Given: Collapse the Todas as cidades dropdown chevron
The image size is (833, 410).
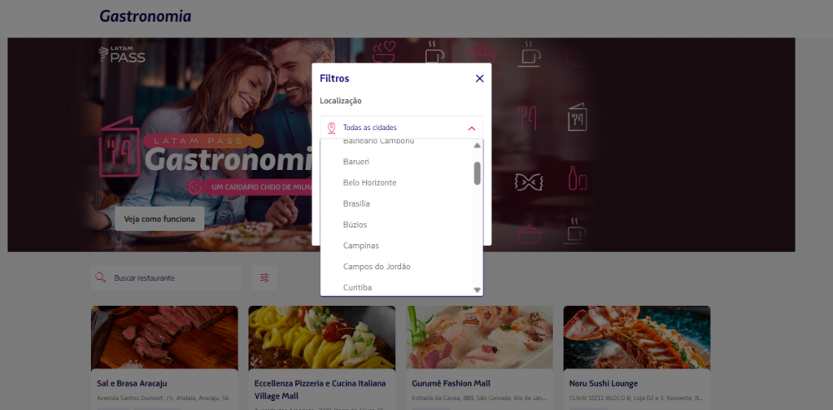Looking at the screenshot, I should (471, 128).
